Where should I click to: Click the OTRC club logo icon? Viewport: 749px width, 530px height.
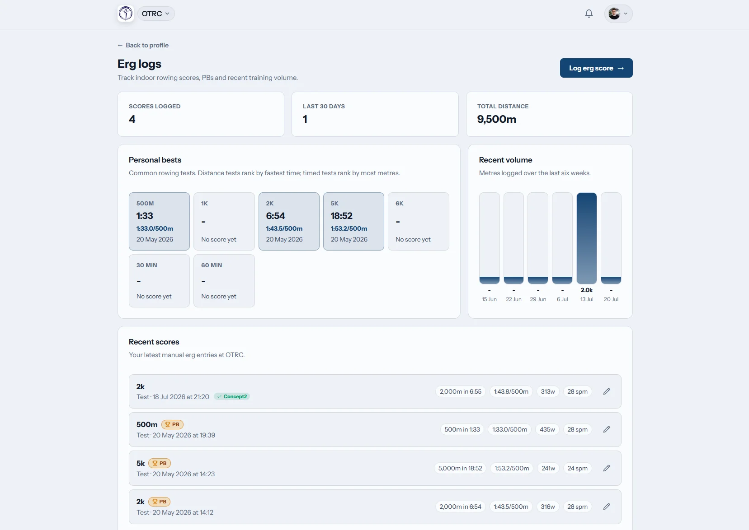[126, 14]
